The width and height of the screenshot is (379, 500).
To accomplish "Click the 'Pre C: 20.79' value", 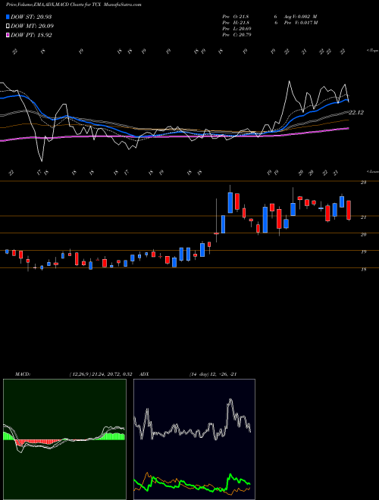I will point(236,35).
